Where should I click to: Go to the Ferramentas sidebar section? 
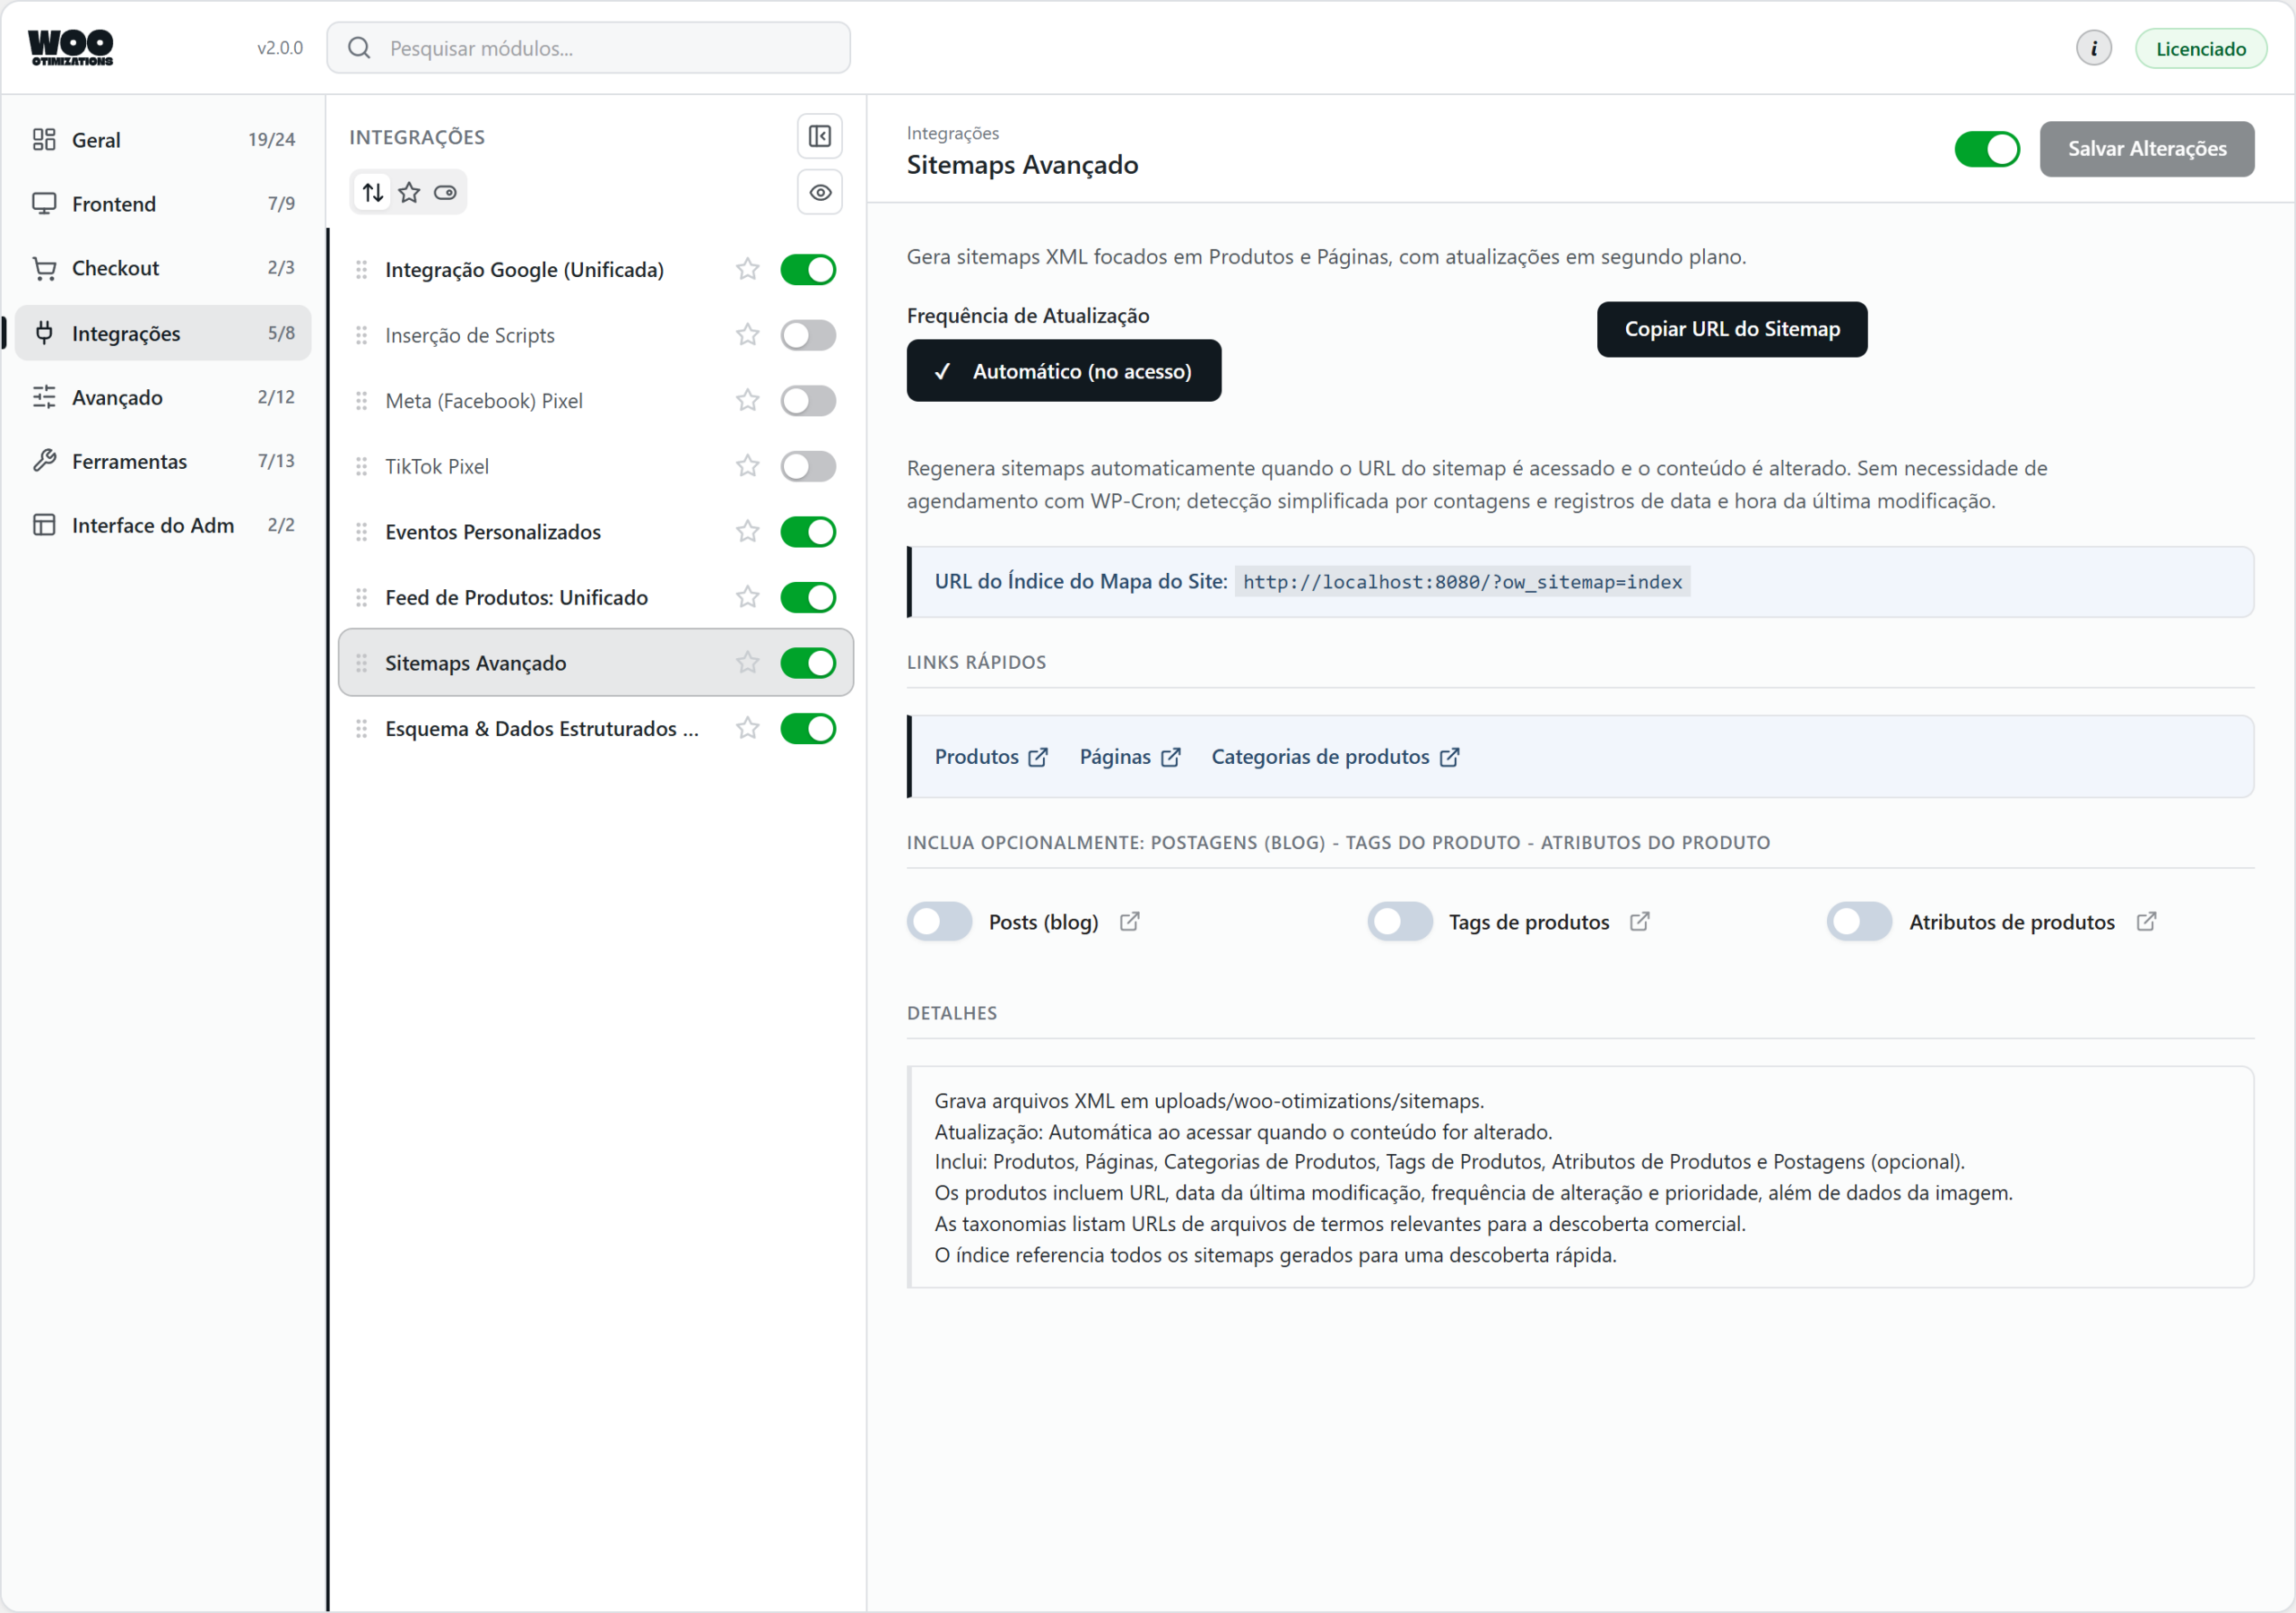163,461
